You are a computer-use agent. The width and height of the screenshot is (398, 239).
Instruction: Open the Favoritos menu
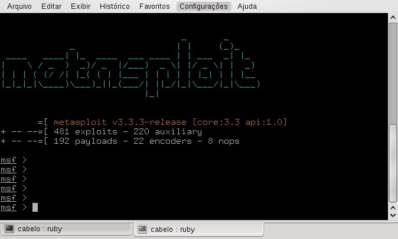point(155,7)
